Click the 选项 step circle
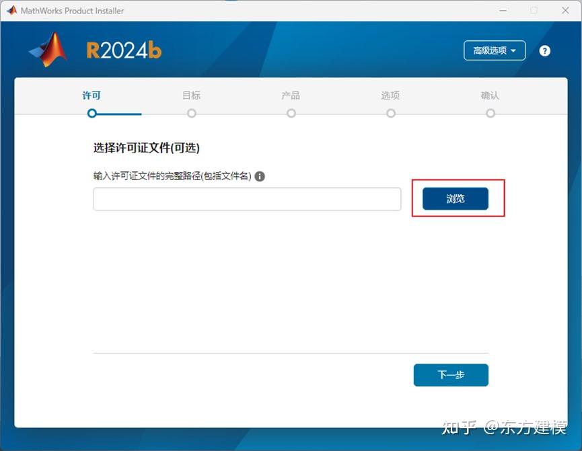 coord(390,114)
